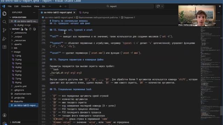Open dropdown arrow next to Copilot icon
Image resolution: width=223 pixels, height=125 pixels.
(x=162, y=6)
